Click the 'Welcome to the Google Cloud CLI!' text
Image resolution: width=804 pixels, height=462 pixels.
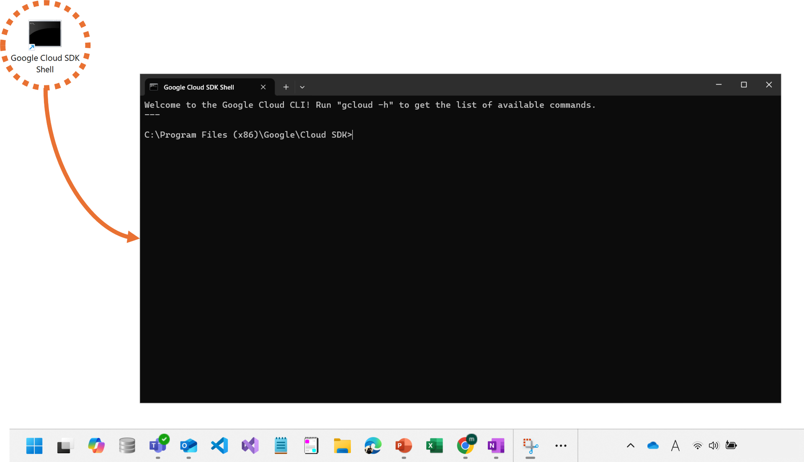[x=227, y=105]
